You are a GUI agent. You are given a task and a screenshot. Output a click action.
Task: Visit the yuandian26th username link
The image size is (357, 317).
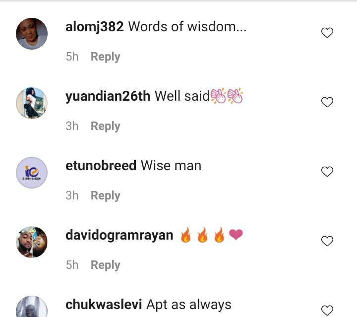(x=108, y=96)
